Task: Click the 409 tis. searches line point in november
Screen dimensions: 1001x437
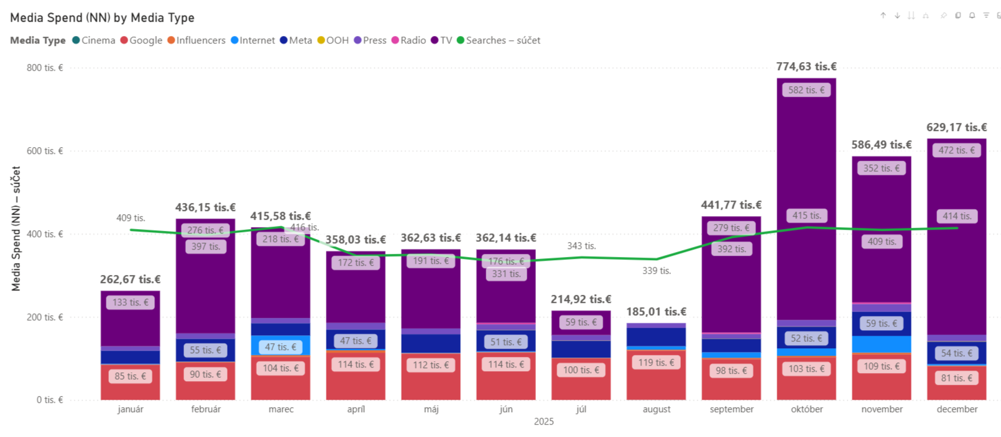Action: (882, 230)
